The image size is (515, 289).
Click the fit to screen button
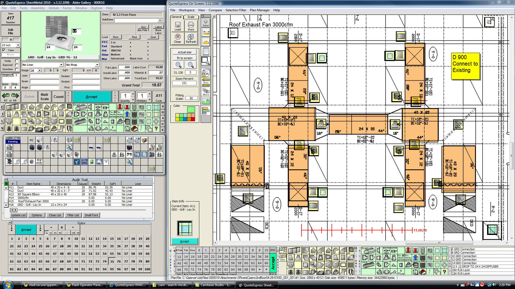185,58
